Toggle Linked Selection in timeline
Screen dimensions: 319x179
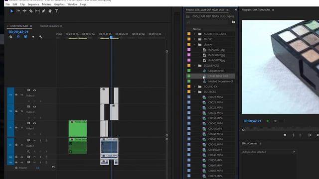(x=25, y=37)
